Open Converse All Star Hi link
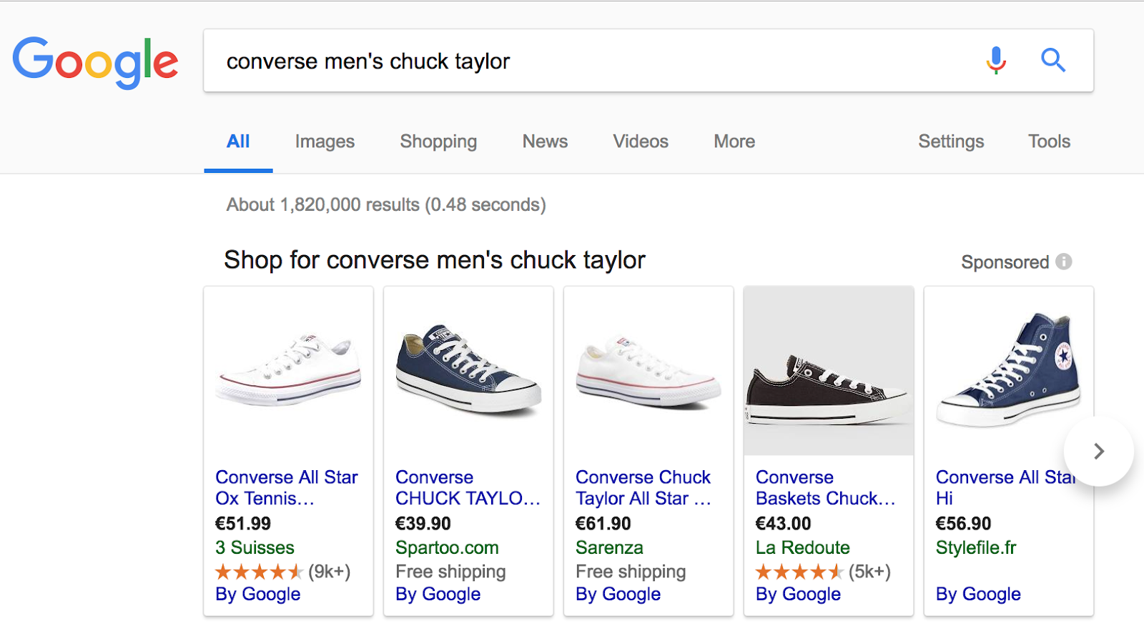 1006,487
